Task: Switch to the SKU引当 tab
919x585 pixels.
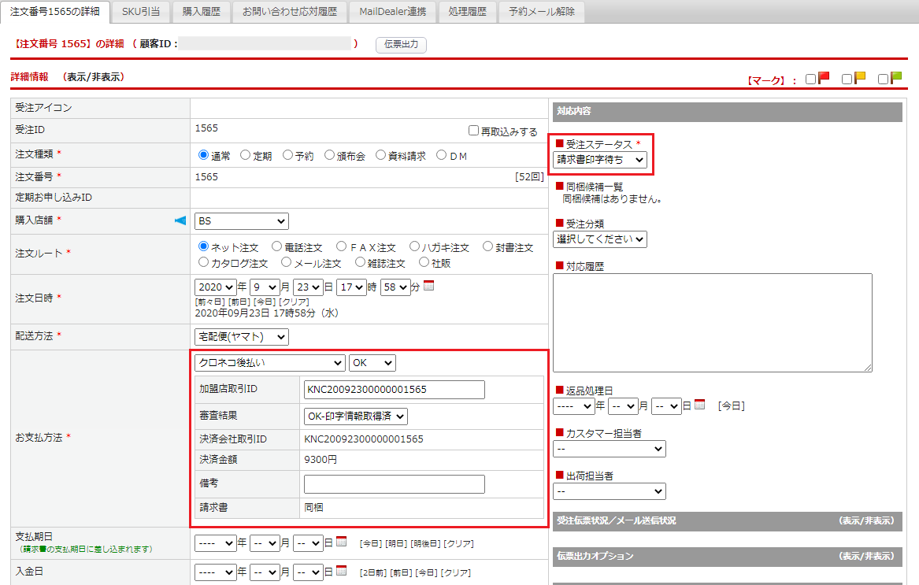Action: coord(141,12)
